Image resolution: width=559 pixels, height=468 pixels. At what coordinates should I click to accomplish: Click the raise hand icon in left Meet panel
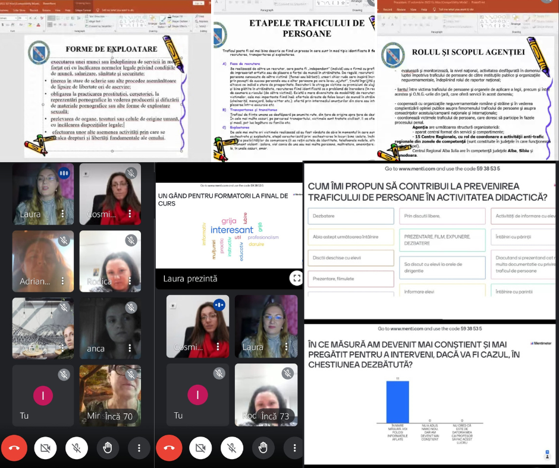(108, 447)
